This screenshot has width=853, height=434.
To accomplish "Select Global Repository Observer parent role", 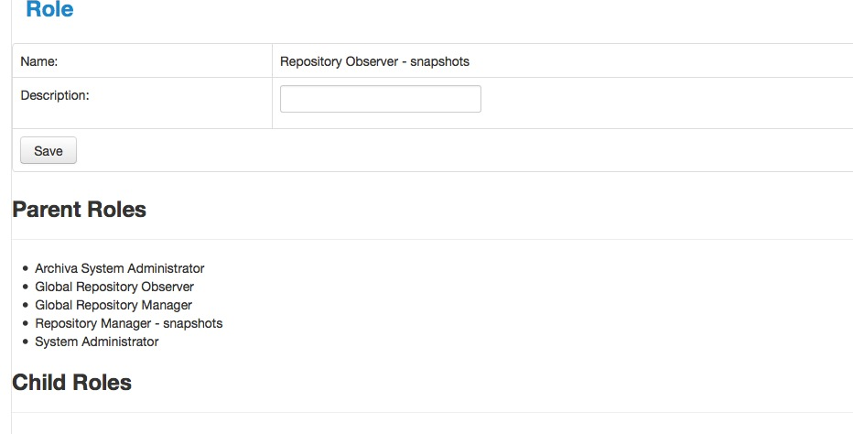I will tap(114, 287).
